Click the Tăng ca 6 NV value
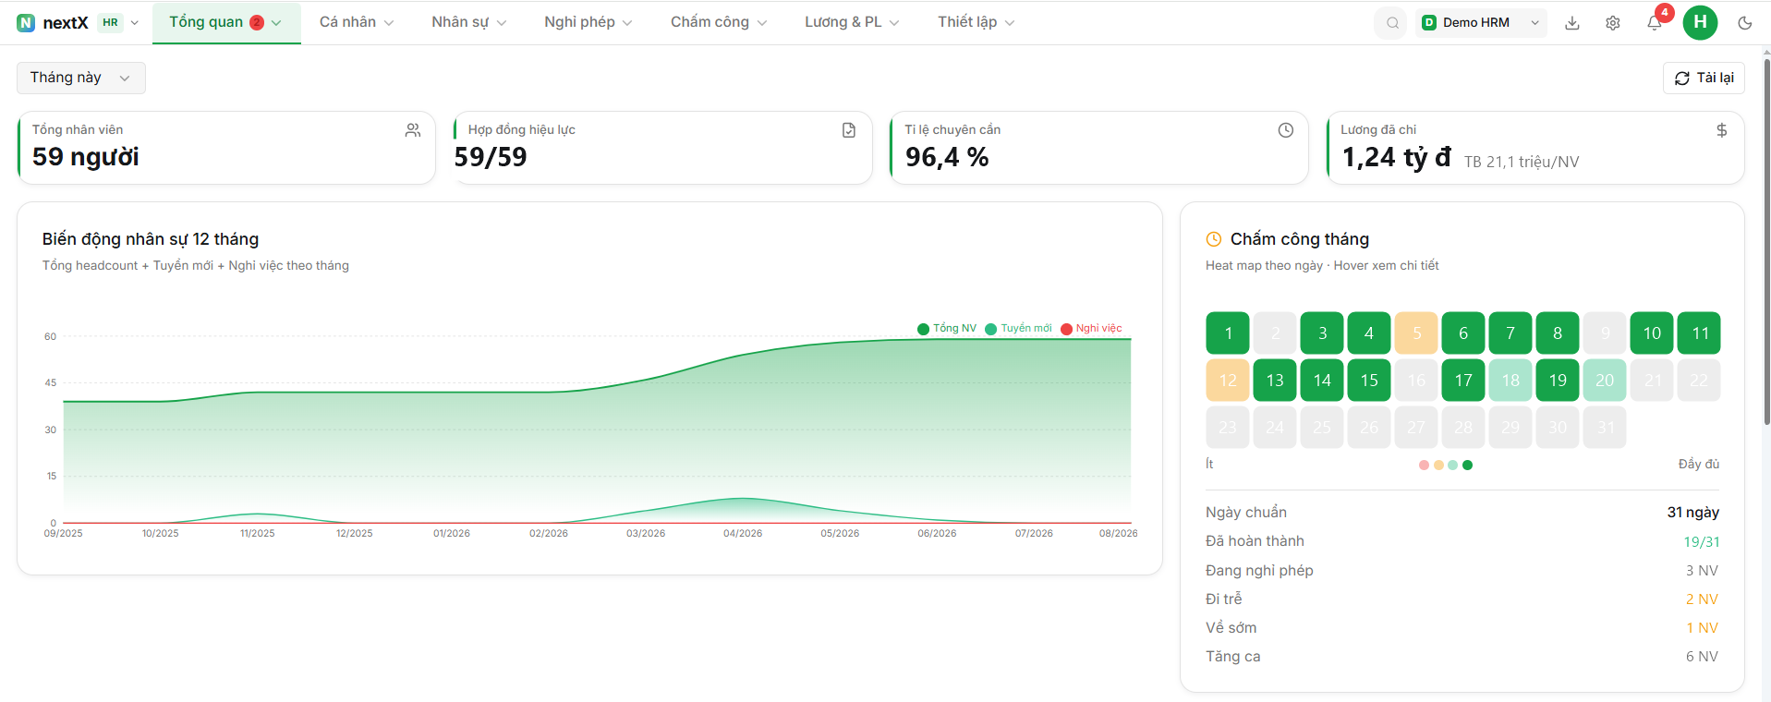Viewport: 1771px width, 702px height. click(x=1702, y=657)
